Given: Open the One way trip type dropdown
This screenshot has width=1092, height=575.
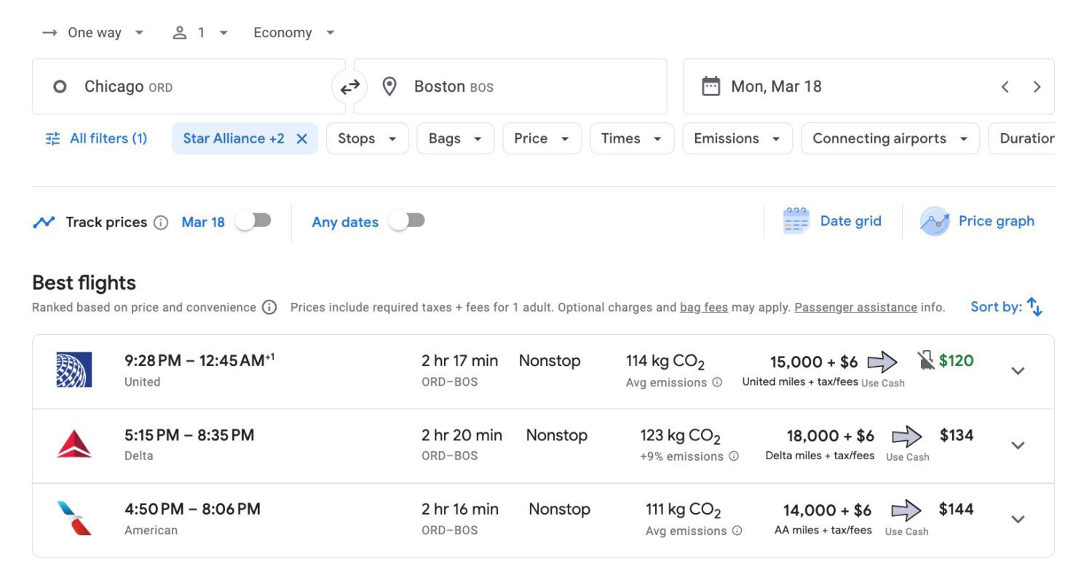Looking at the screenshot, I should pyautogui.click(x=93, y=33).
